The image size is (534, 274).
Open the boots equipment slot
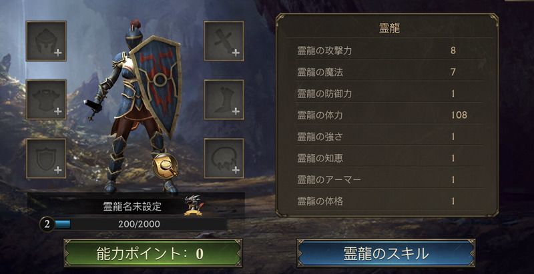pos(224,99)
